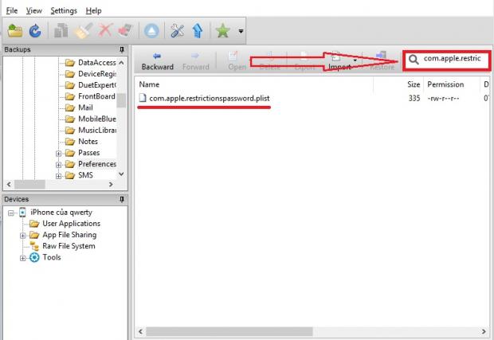Pin the Devices panel
The image size is (494, 340).
pos(121,198)
